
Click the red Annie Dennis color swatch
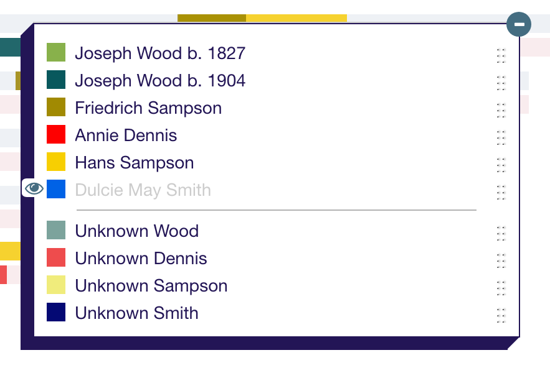coord(56,135)
